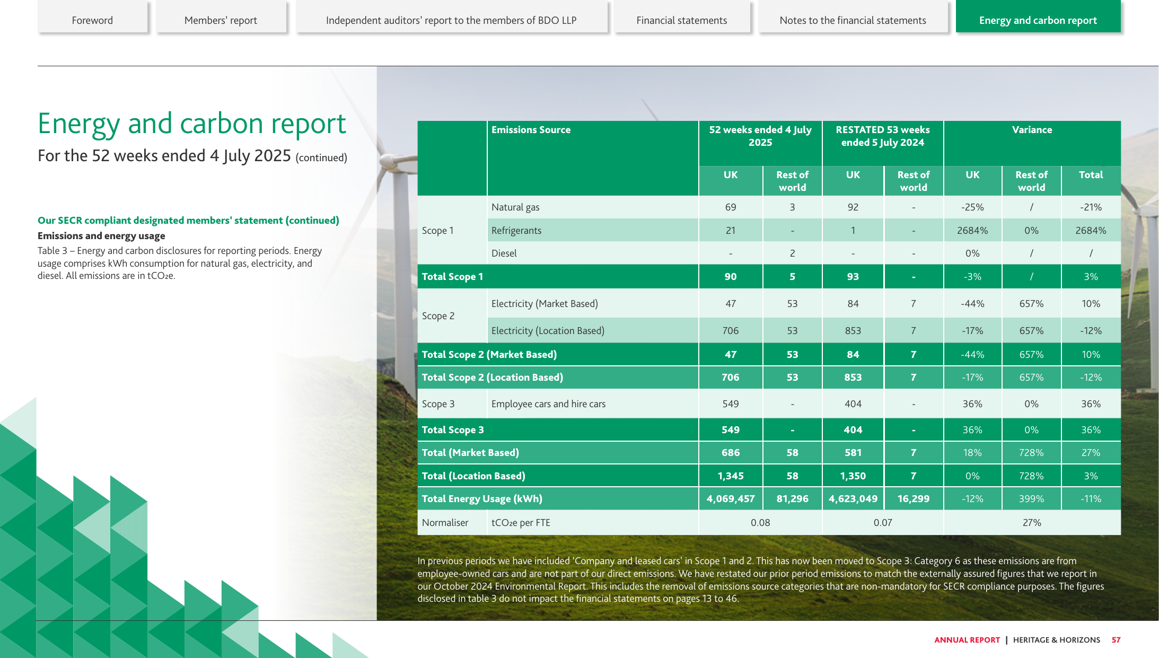The width and height of the screenshot is (1159, 658).
Task: Go to Financial statements tab
Action: click(x=681, y=17)
